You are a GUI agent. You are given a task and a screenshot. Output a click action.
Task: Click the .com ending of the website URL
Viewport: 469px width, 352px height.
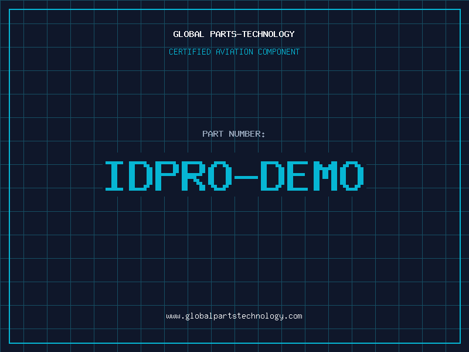(x=293, y=316)
